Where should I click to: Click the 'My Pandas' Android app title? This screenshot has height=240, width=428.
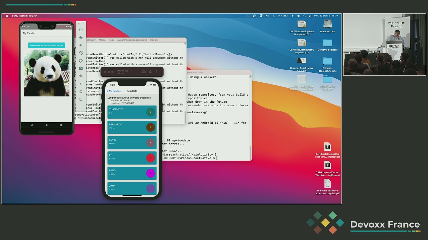29,33
